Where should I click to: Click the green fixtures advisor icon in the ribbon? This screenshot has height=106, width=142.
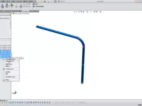(x=12, y=6)
